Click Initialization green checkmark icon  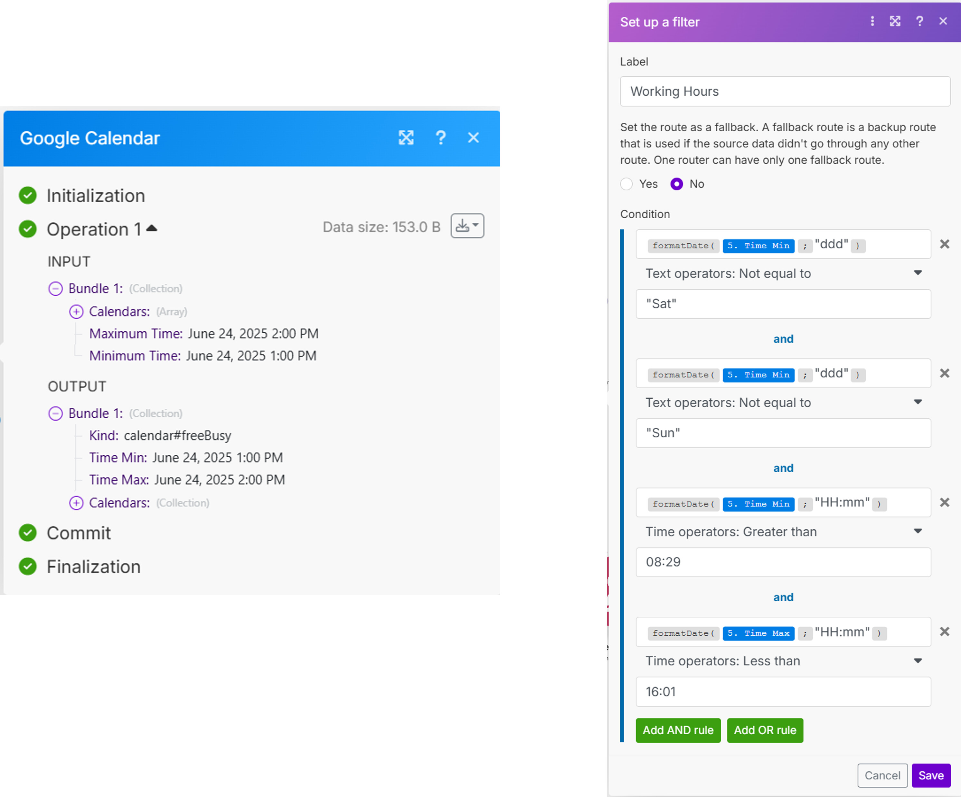tap(27, 195)
